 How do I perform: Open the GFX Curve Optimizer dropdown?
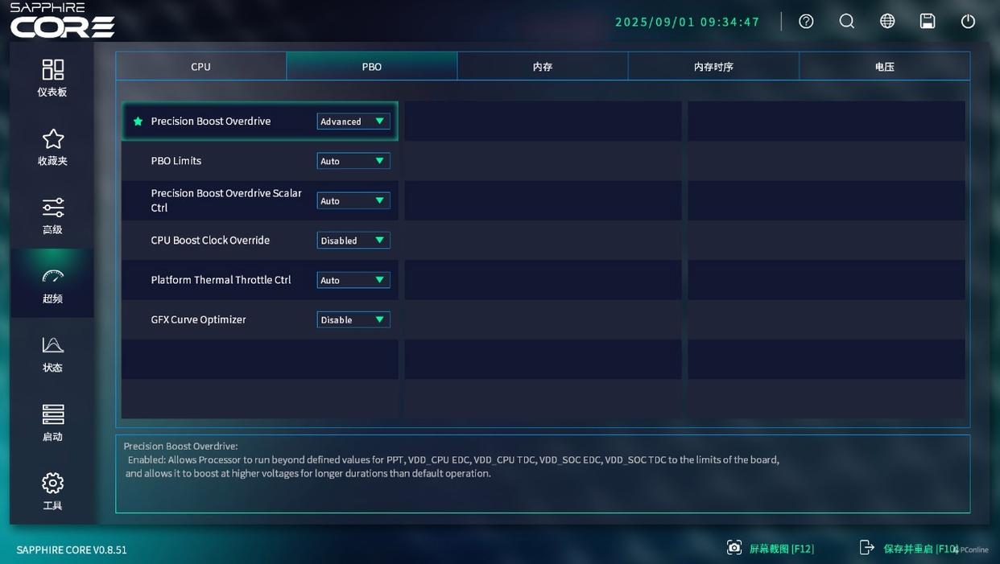(353, 319)
